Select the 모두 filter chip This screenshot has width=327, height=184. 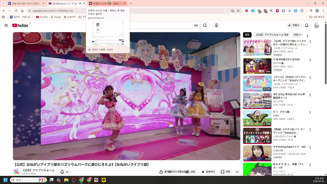pyautogui.click(x=247, y=35)
